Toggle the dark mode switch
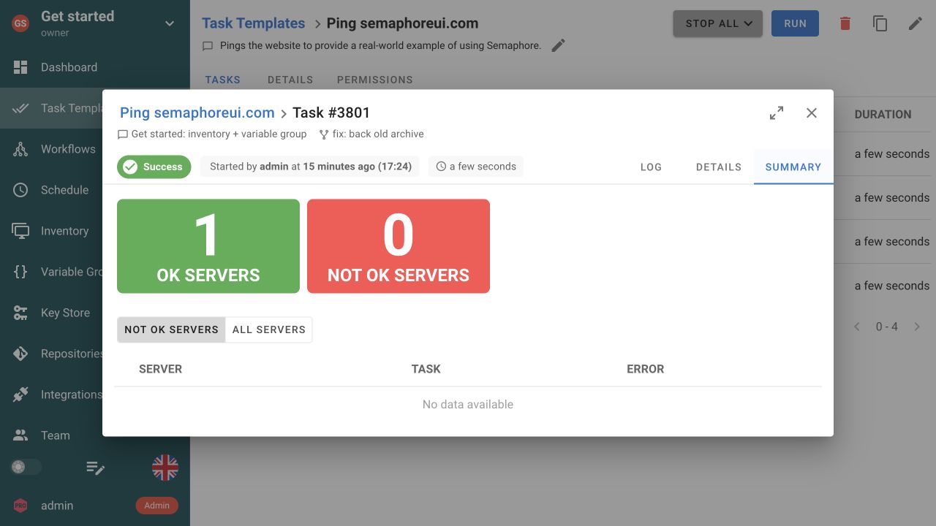The image size is (936, 526). pos(26,467)
